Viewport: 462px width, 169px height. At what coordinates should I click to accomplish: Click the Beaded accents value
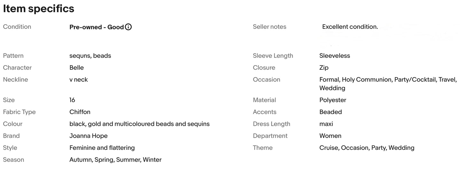[331, 112]
